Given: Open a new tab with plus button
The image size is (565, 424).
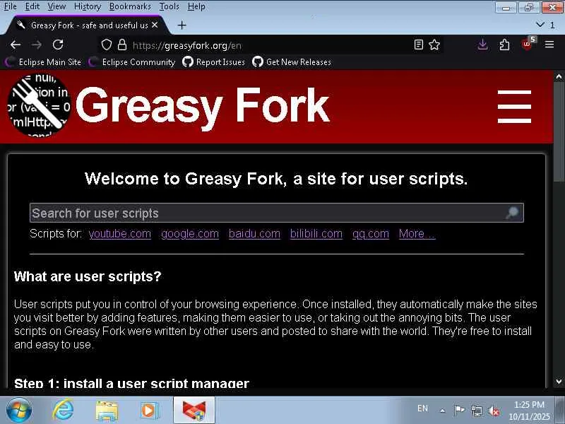Looking at the screenshot, I should 182,25.
